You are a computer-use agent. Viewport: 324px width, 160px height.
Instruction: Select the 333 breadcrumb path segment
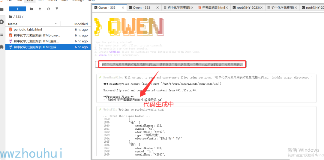pos(18,17)
